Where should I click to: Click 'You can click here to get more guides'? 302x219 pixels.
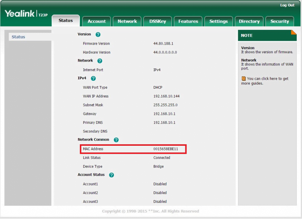coord(265,81)
